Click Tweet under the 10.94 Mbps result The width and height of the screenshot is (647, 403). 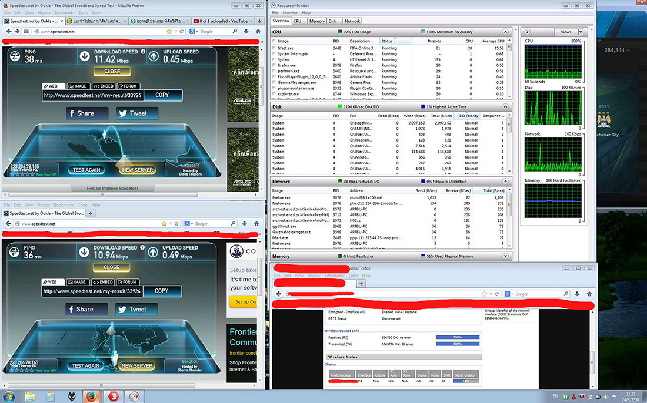(x=136, y=309)
